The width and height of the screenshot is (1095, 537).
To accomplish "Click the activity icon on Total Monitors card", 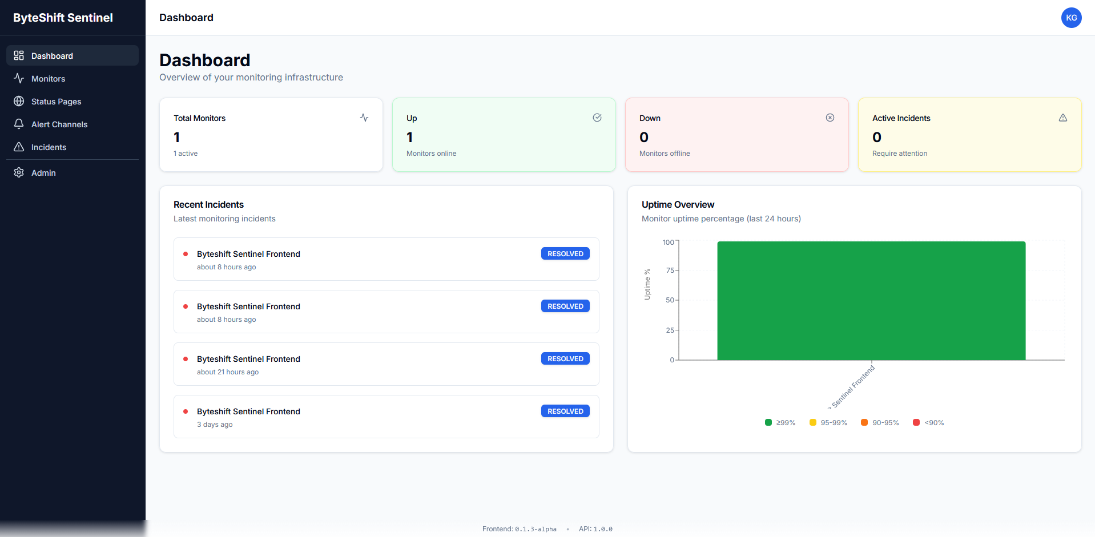I will tap(364, 118).
